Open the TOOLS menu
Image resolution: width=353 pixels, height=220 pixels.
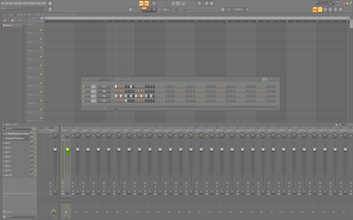click(38, 3)
